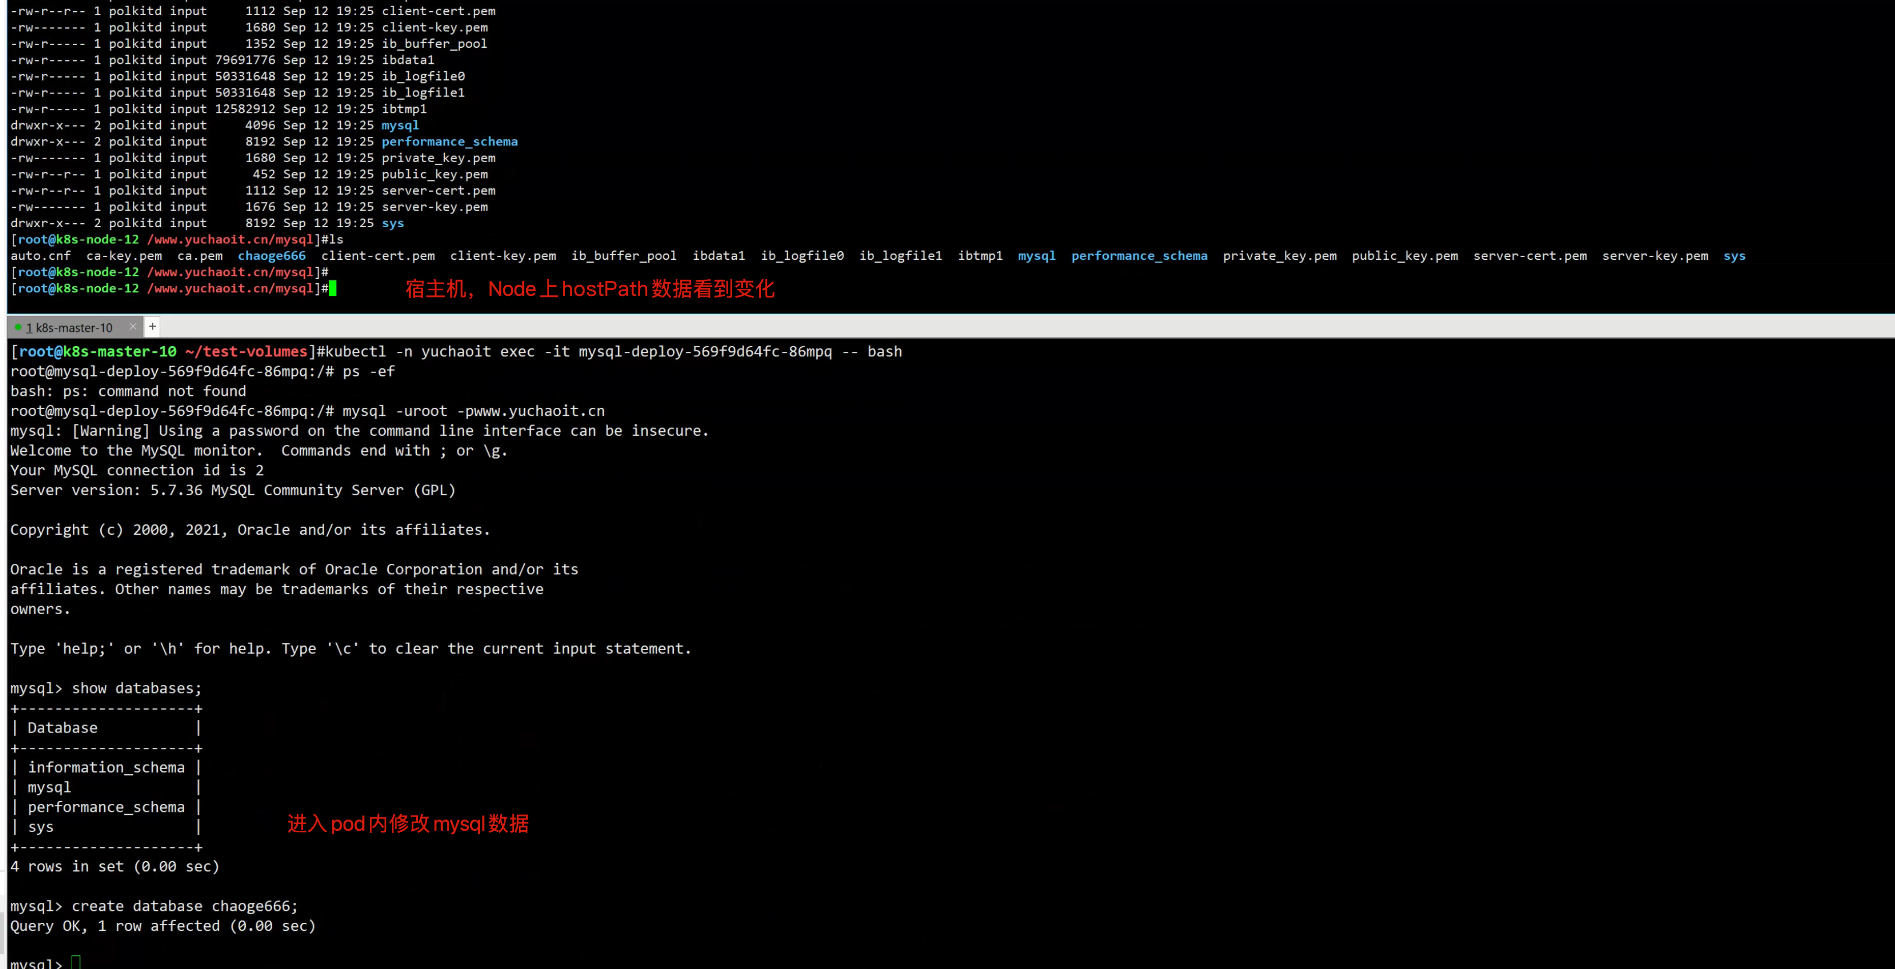
Task: Click the blinking green cursor block
Action: [x=332, y=288]
